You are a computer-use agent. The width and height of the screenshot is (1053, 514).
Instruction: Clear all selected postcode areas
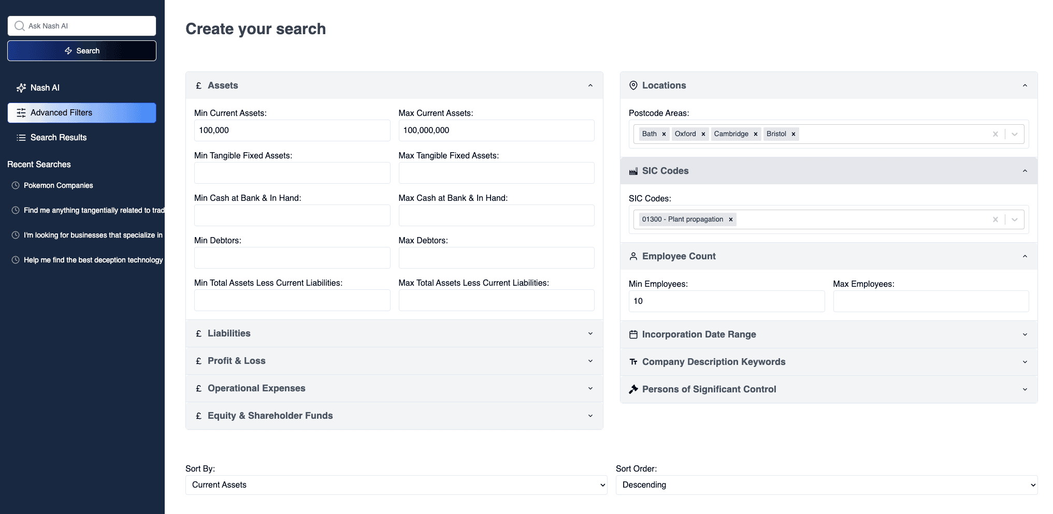point(995,134)
